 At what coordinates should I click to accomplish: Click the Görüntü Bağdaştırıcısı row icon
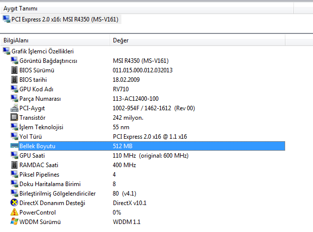14,61
